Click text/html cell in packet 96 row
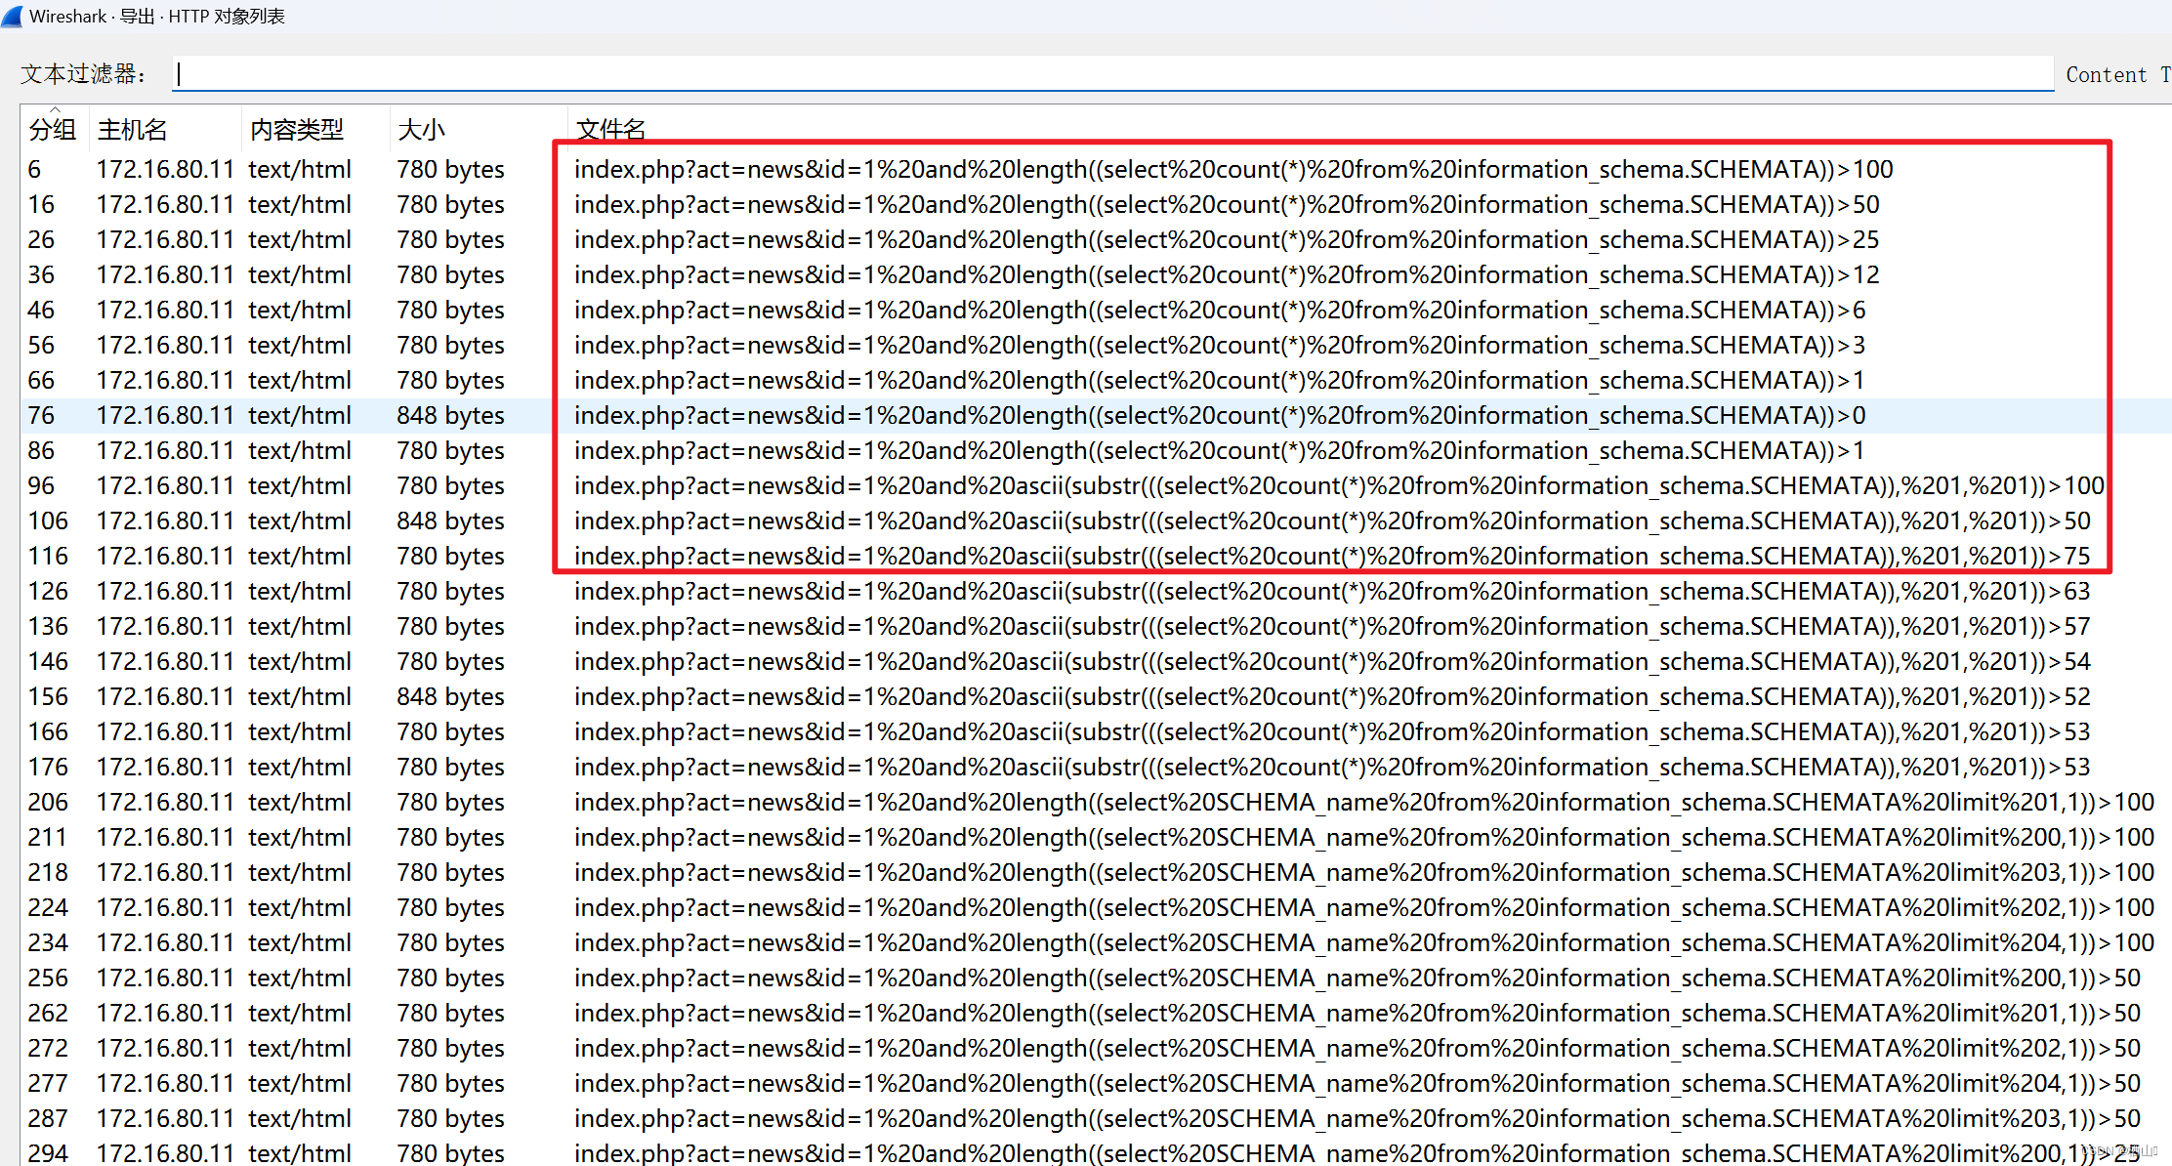The image size is (2172, 1166). 300,485
